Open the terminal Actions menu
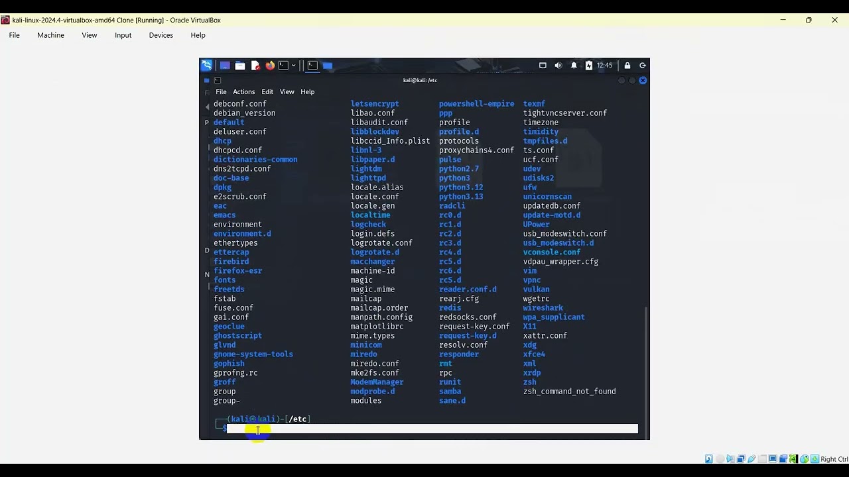This screenshot has width=849, height=477. tap(243, 92)
